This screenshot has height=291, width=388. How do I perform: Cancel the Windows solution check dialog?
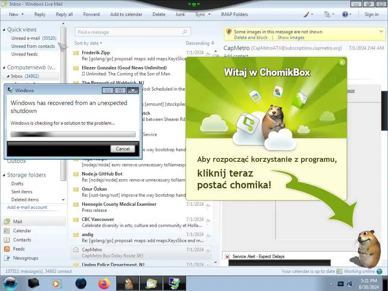click(123, 149)
